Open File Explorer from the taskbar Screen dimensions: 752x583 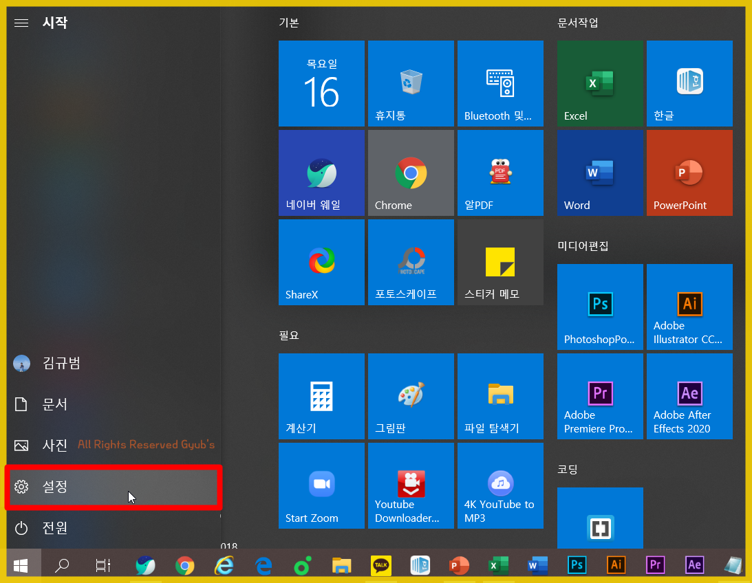tap(342, 566)
